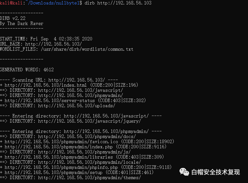The width and height of the screenshot is (248, 183).
Task: Open the URL_BASE link http://192.168.56.103/
Action: [x=53, y=44]
